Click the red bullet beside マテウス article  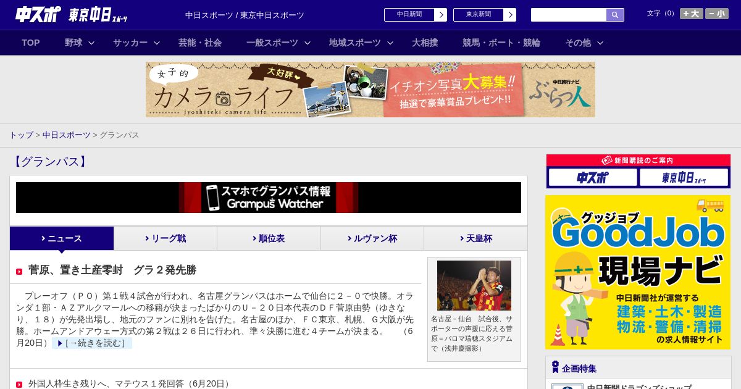(x=19, y=385)
